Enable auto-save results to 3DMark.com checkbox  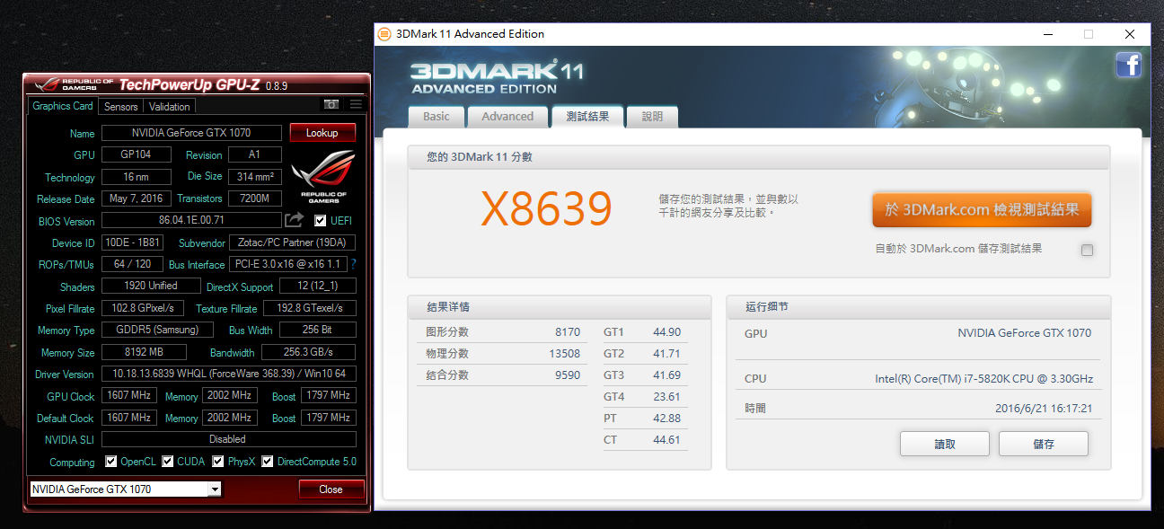tap(1087, 250)
